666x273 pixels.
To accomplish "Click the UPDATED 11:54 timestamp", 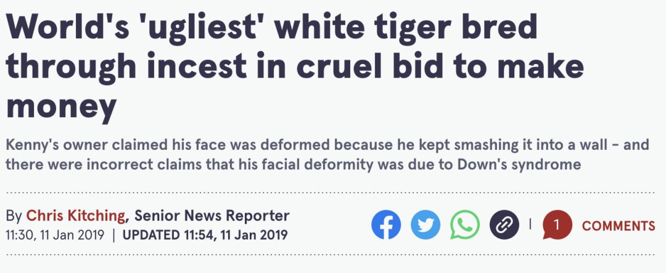I will point(205,235).
